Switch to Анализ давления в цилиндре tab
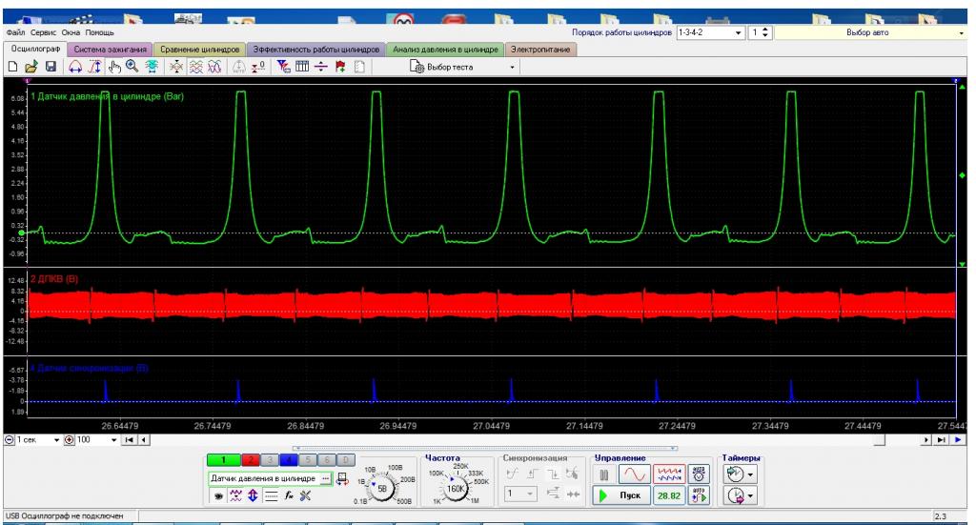 (x=445, y=50)
